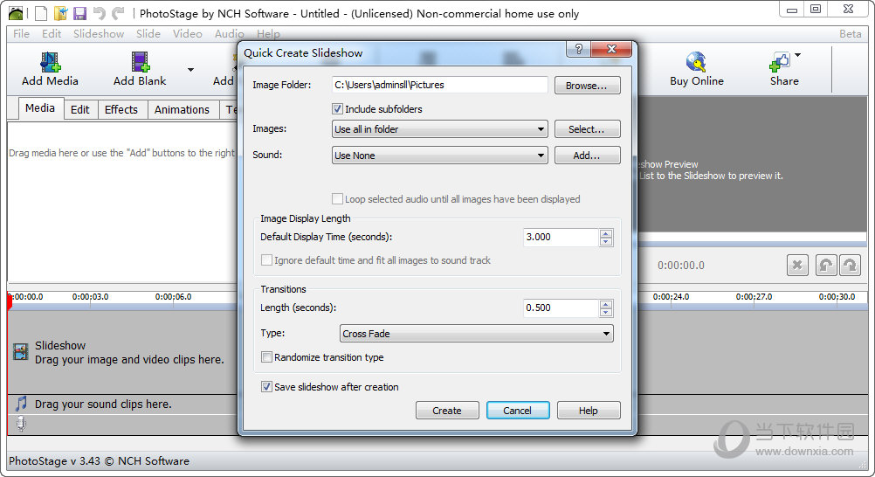Expand the Share dropdown arrow
Screen dimensions: 875x477
[798, 55]
